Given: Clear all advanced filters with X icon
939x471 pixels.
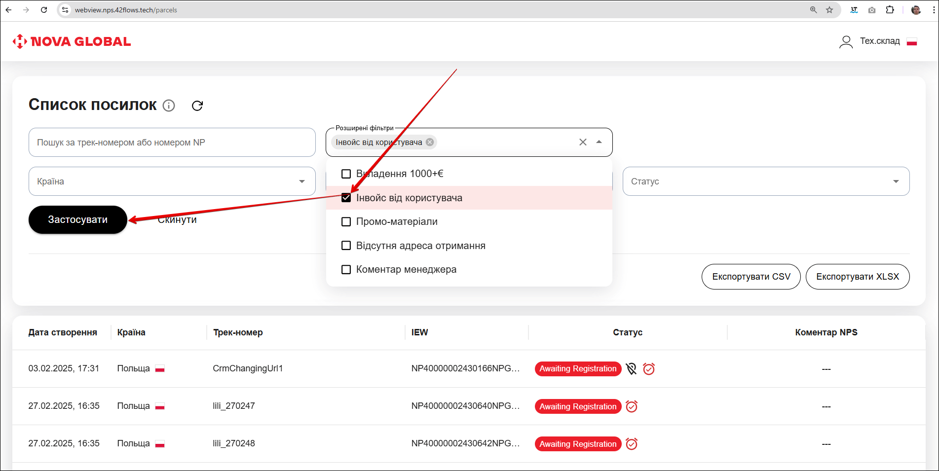Looking at the screenshot, I should [583, 142].
